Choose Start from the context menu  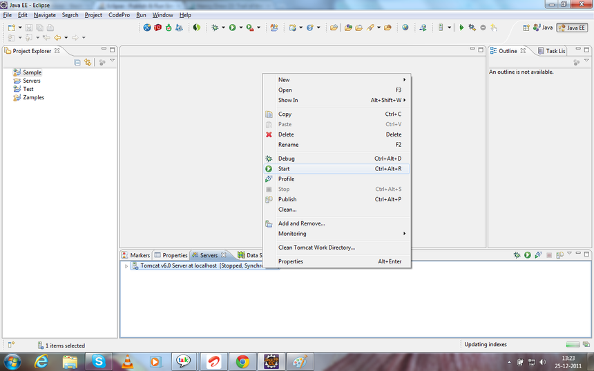pos(284,168)
